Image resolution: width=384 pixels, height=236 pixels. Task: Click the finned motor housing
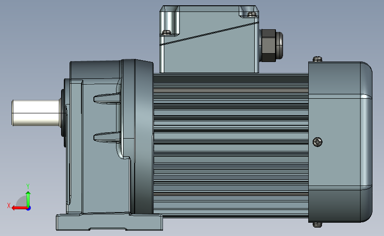pyautogui.click(x=231, y=145)
